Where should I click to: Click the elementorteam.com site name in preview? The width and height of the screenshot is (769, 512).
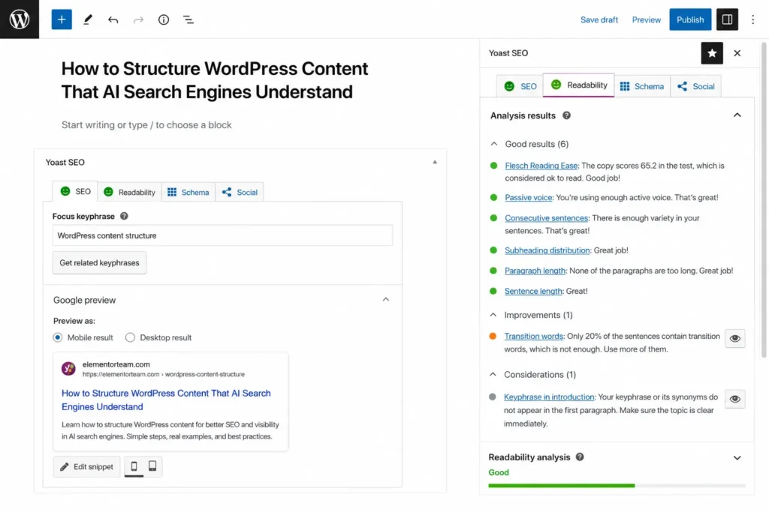[x=116, y=364]
